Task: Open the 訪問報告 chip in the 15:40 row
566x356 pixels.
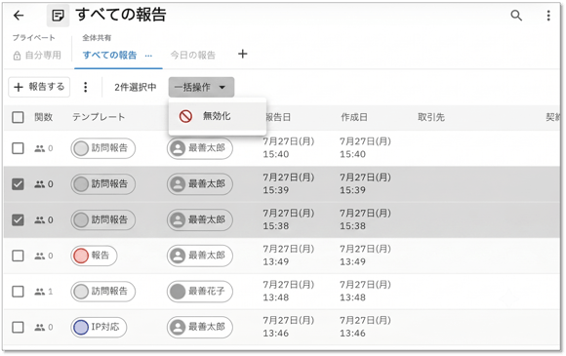Action: click(102, 148)
